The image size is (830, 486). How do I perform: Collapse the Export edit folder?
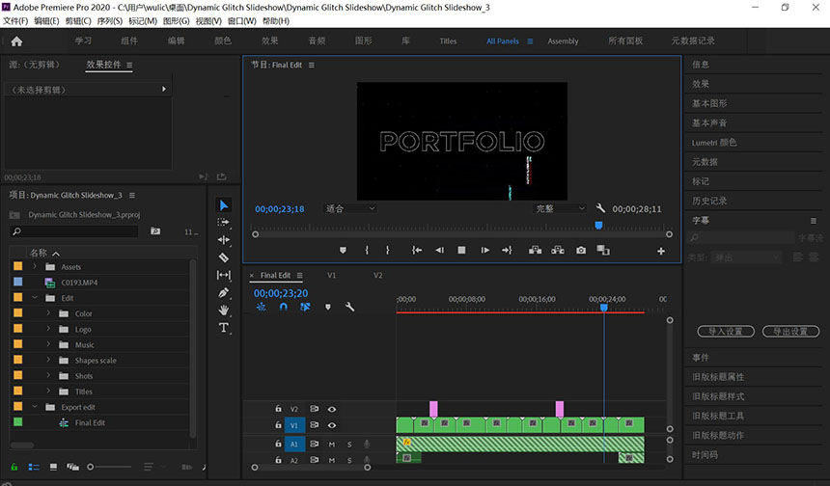pyautogui.click(x=36, y=407)
